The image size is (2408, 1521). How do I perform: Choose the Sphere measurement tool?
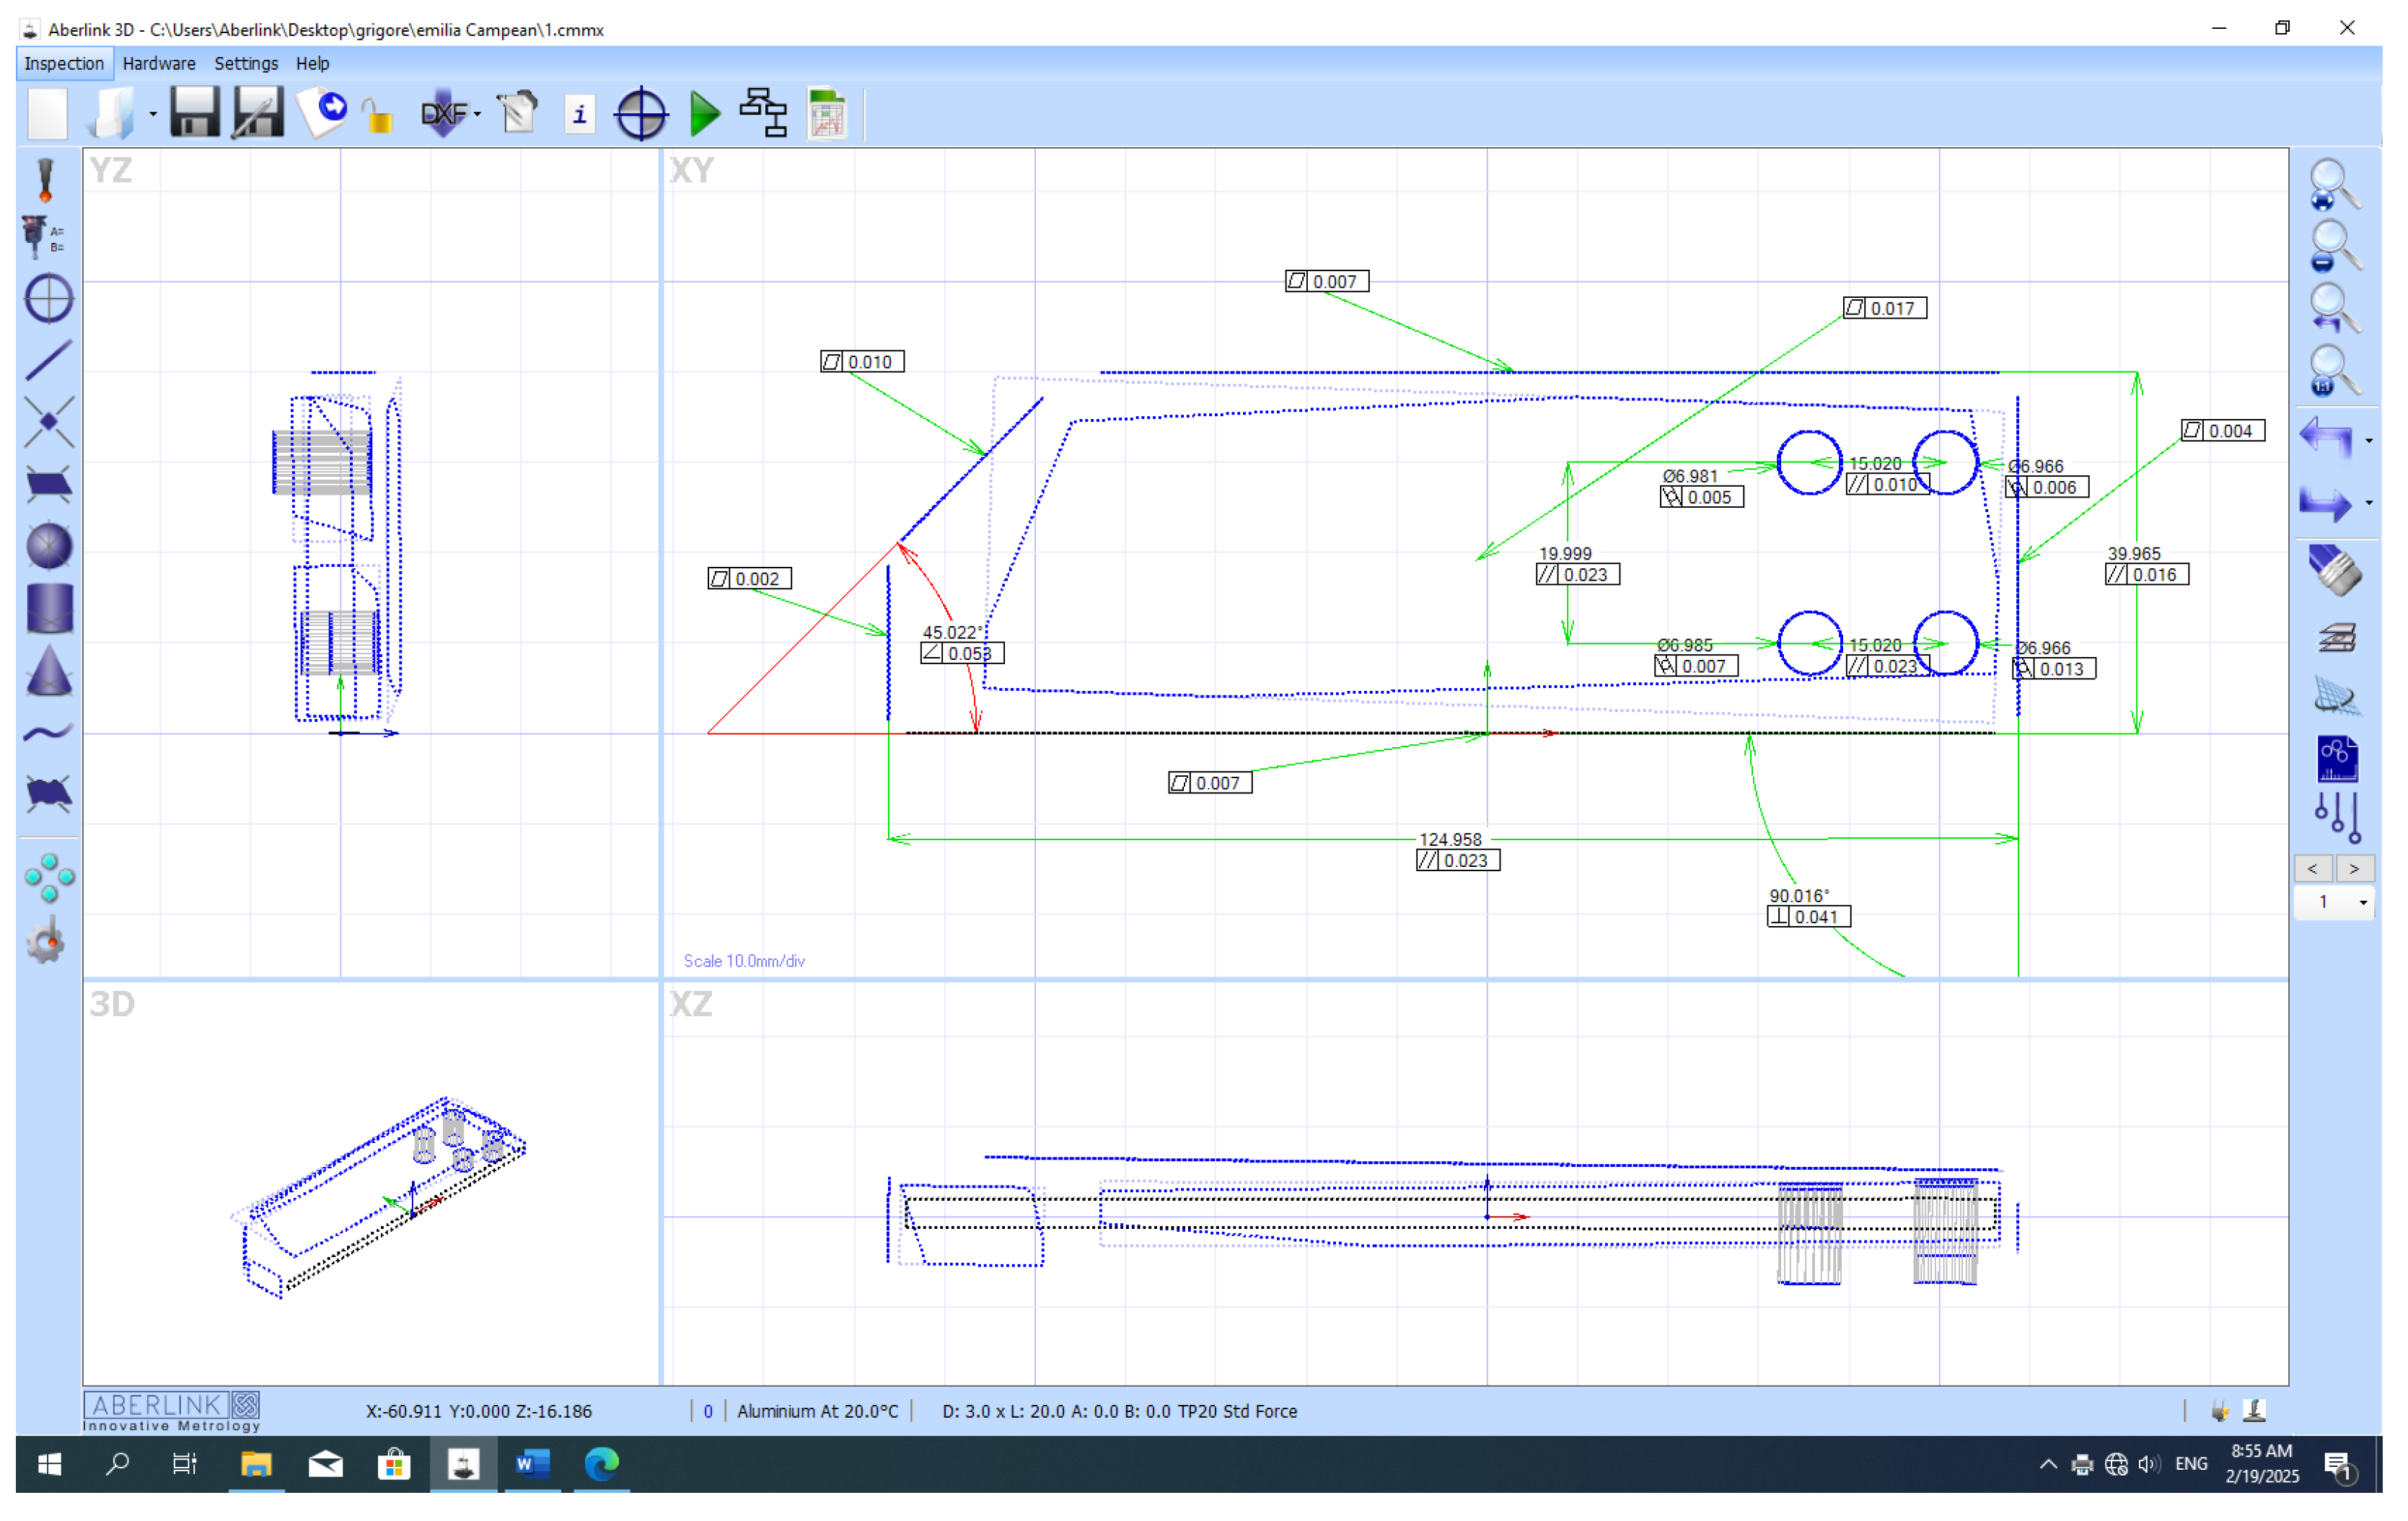pyautogui.click(x=48, y=546)
